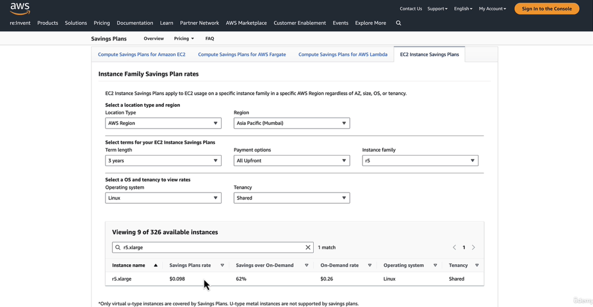Viewport: 593px width, 307px height.
Task: Open the Documentation nav link
Action: 135,23
